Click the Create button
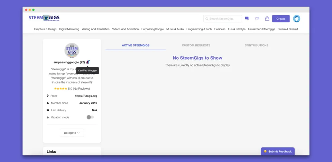 click(281, 19)
